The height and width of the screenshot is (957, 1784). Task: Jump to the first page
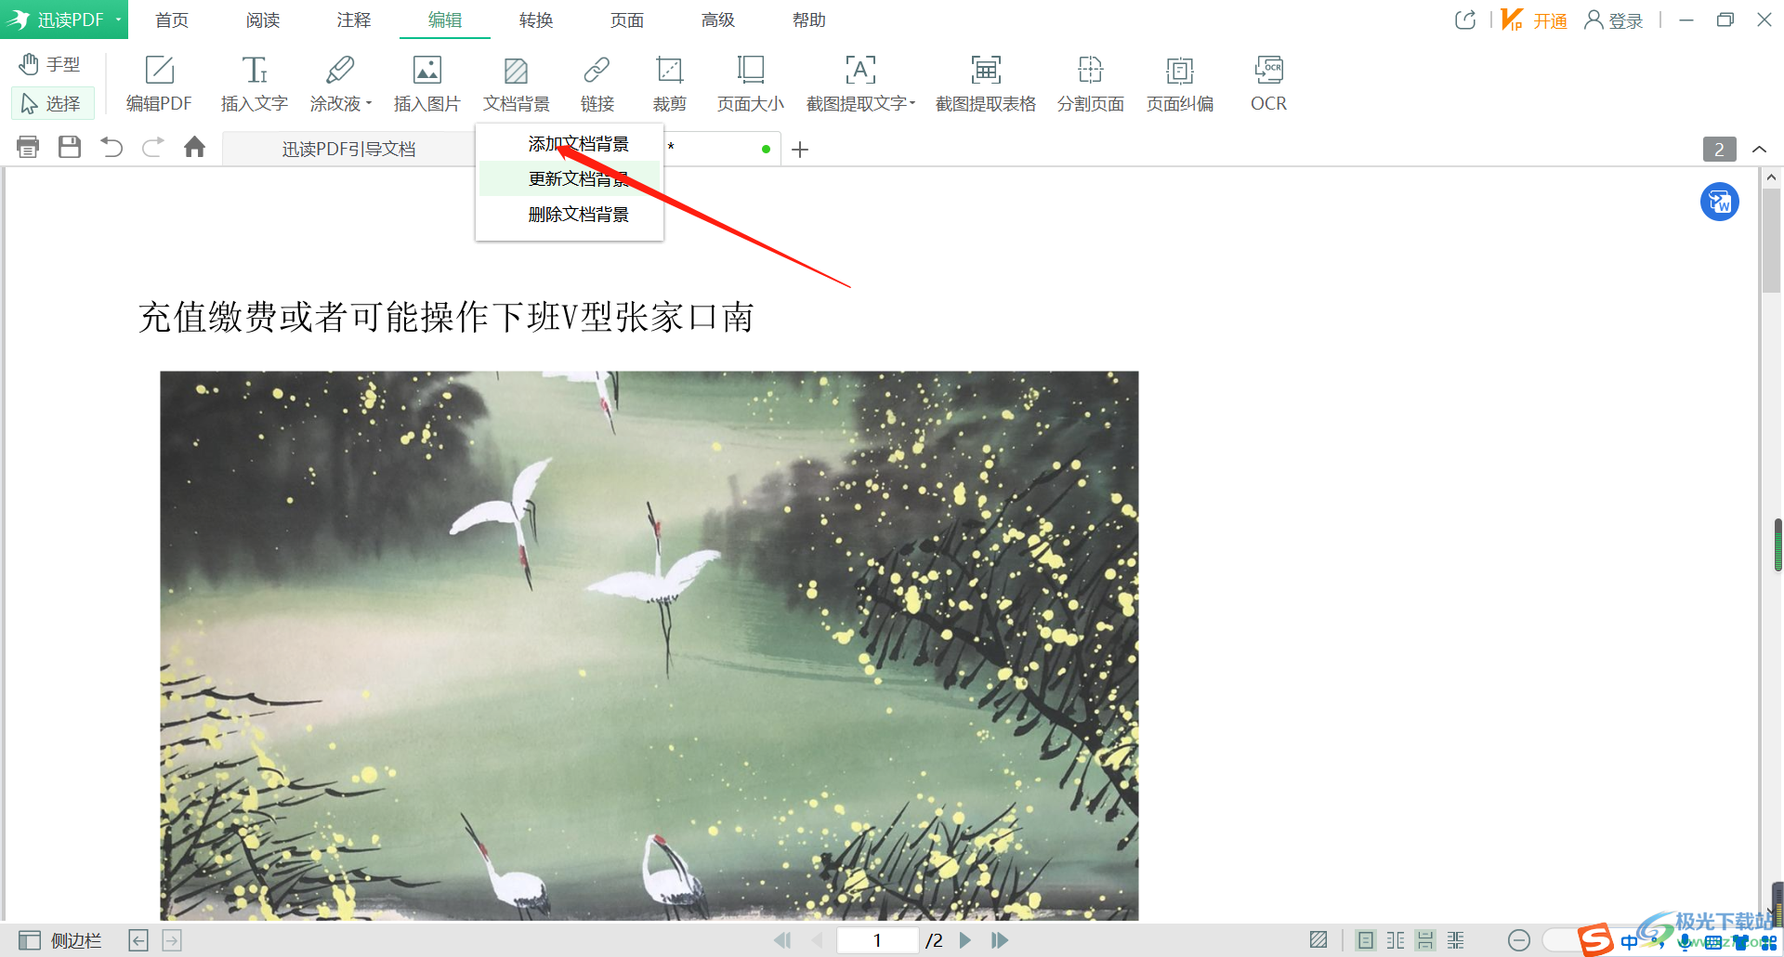pos(782,940)
